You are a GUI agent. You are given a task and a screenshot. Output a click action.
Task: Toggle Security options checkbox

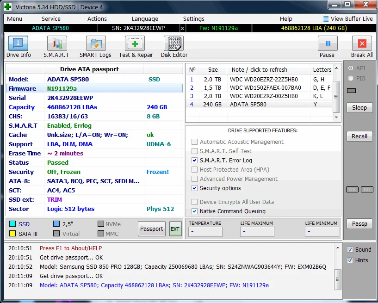click(x=194, y=188)
